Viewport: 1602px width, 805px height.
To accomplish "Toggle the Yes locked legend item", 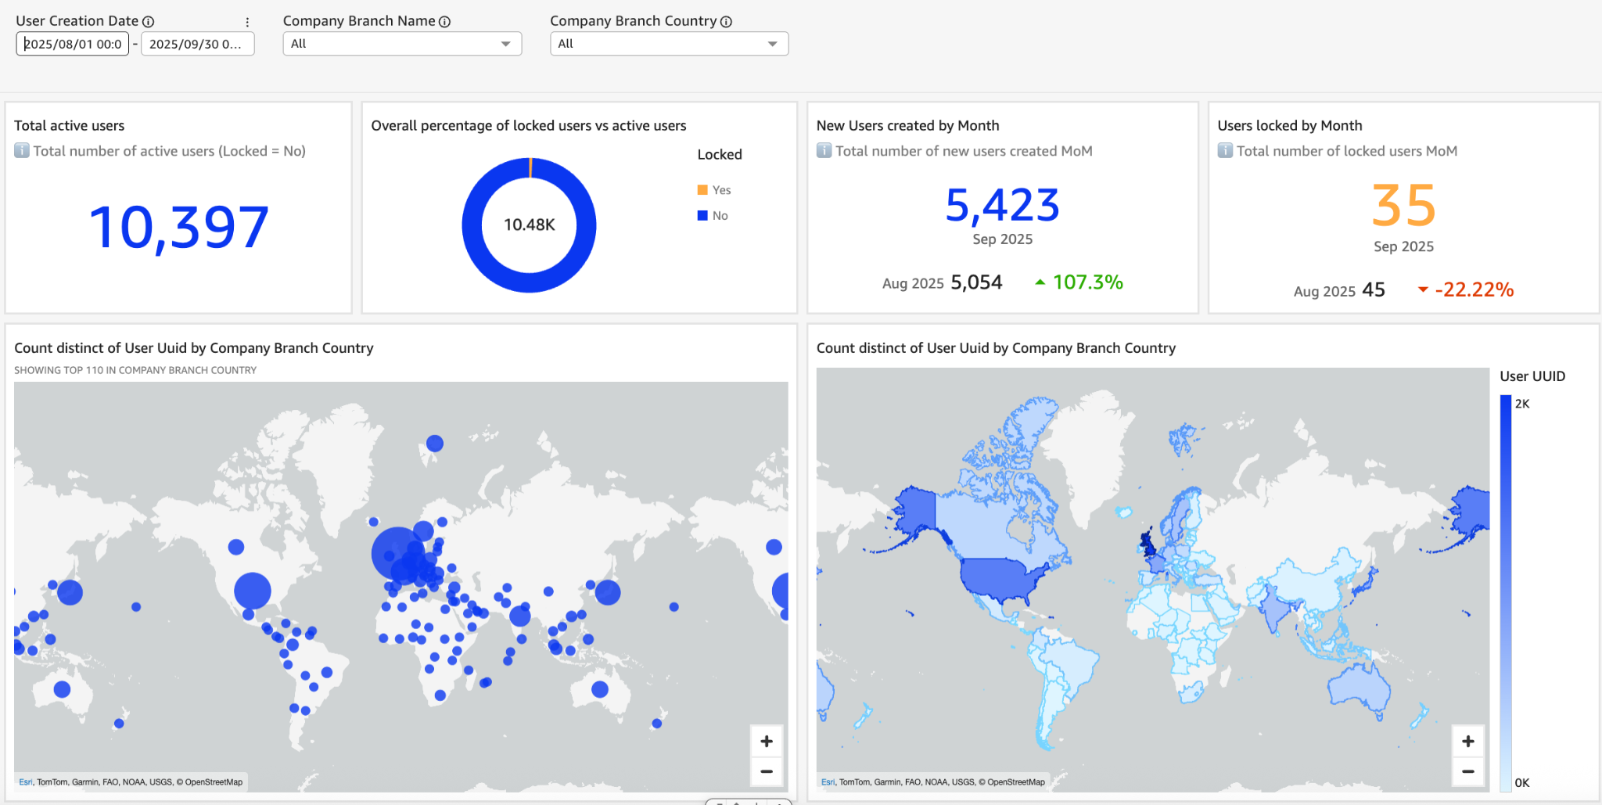I will [714, 190].
